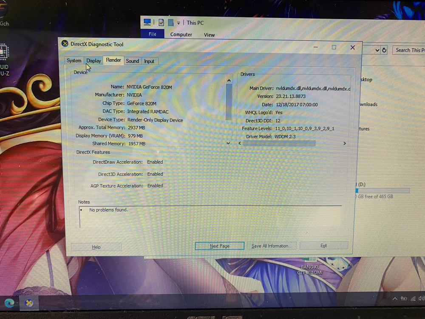Click 'Render-Only Display Device' text
The image size is (425, 319).
click(155, 120)
